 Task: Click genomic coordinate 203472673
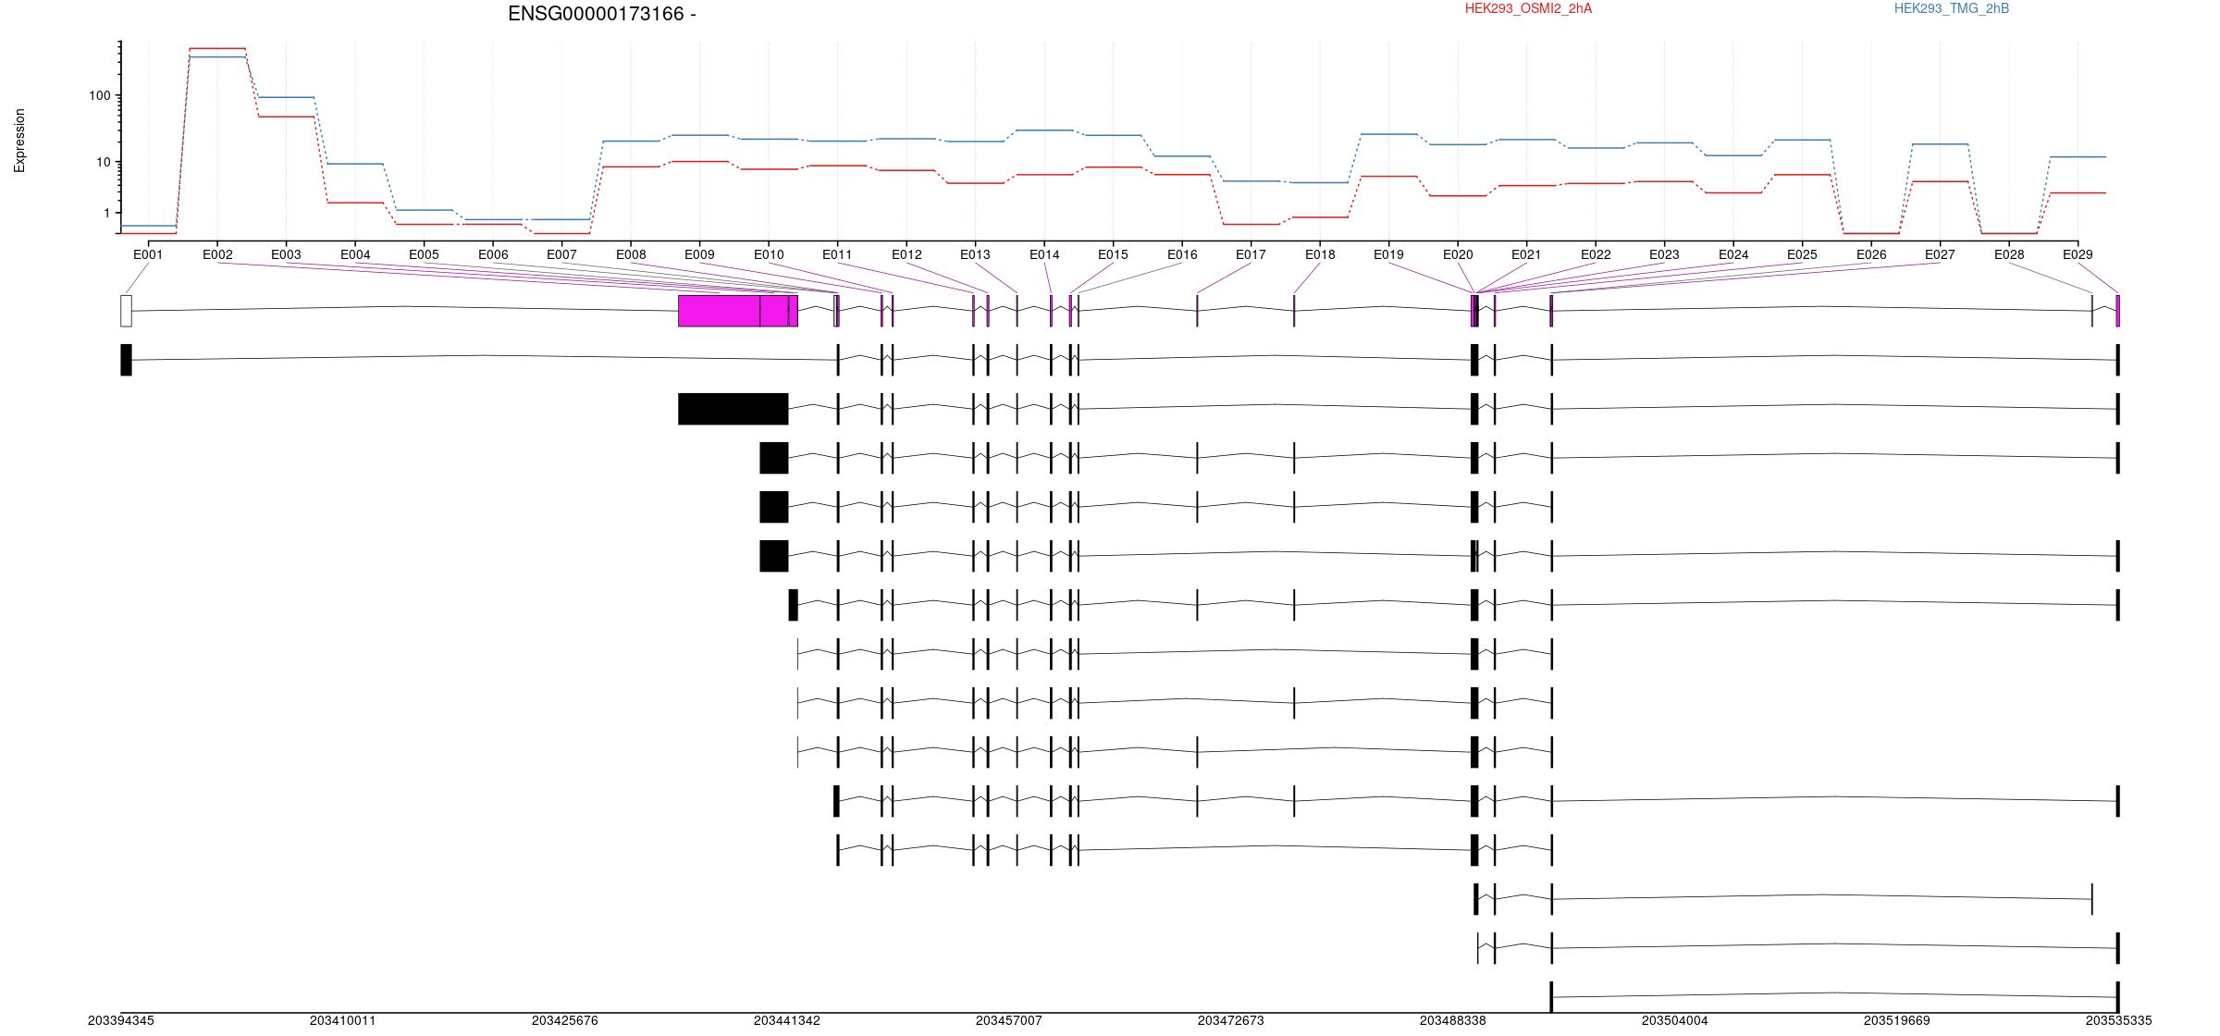(x=1230, y=1020)
